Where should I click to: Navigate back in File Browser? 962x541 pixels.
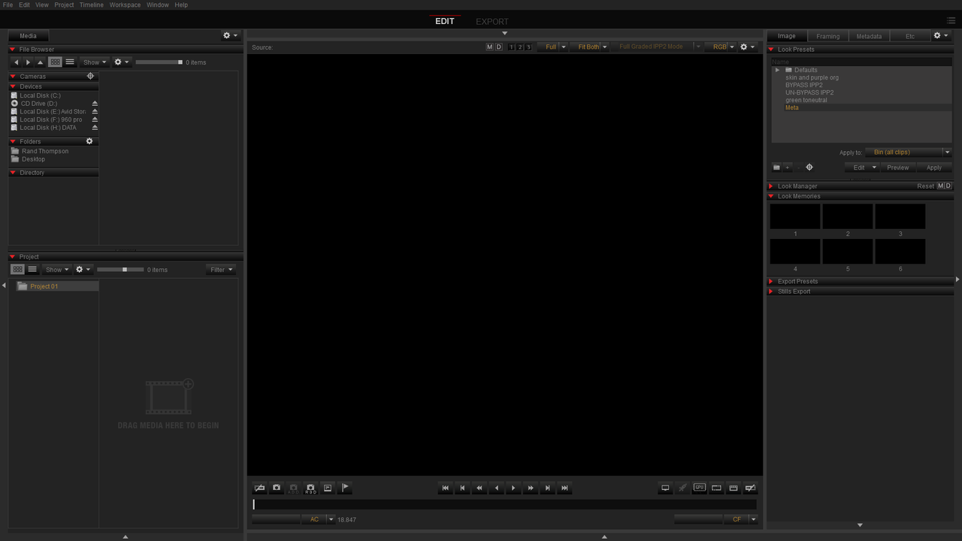click(17, 62)
